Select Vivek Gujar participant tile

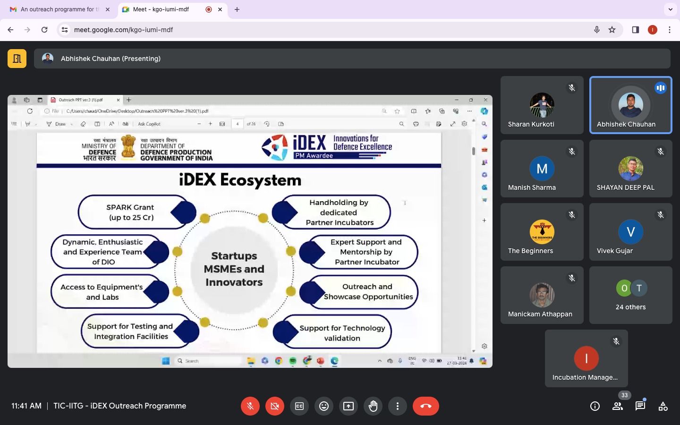tap(631, 232)
